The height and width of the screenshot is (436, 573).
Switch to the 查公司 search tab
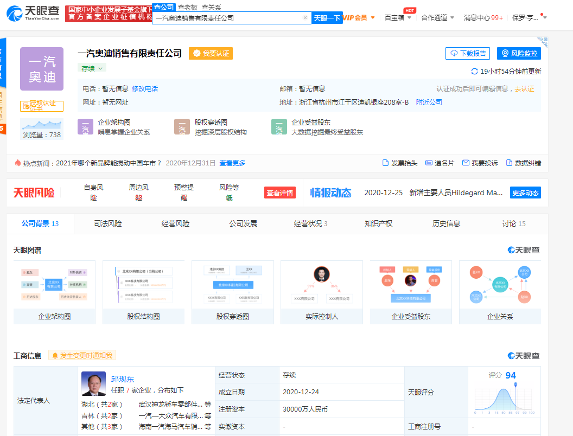point(163,7)
